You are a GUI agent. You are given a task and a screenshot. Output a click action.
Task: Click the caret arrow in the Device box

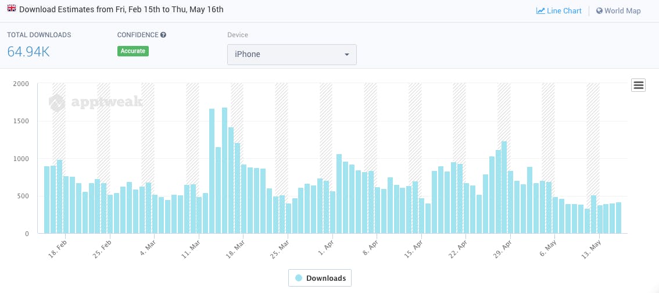(x=347, y=54)
